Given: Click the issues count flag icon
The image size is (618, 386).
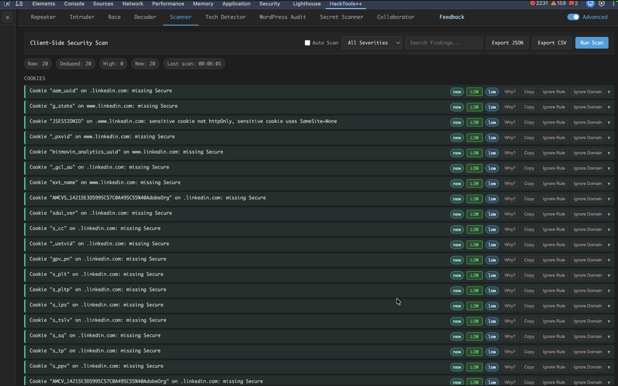Looking at the screenshot, I should (574, 3).
